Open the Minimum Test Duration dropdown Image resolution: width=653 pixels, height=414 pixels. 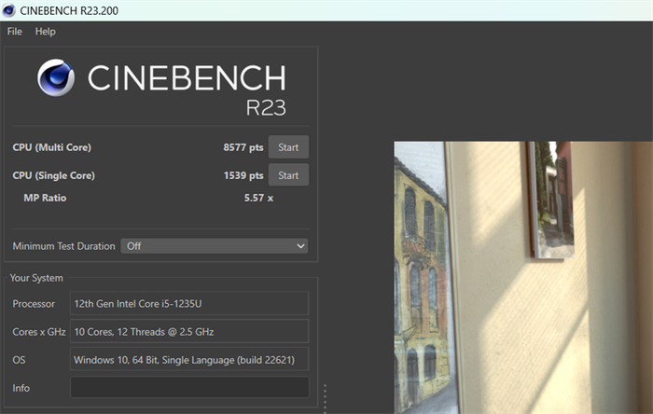[215, 246]
